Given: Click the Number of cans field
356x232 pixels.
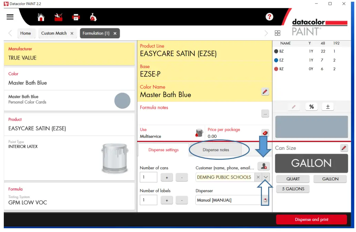Looking at the screenshot, I should pos(149,177).
